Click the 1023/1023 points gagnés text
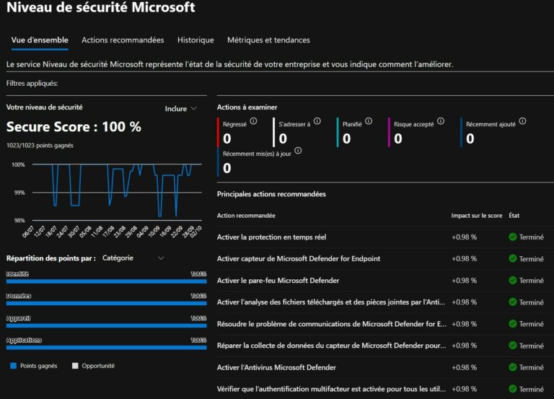Image resolution: width=554 pixels, height=399 pixels. [x=40, y=146]
